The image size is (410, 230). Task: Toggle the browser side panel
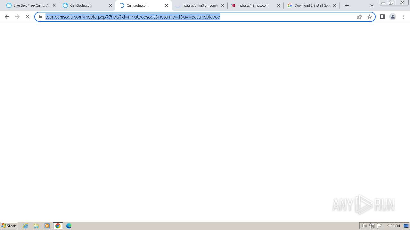[382, 17]
